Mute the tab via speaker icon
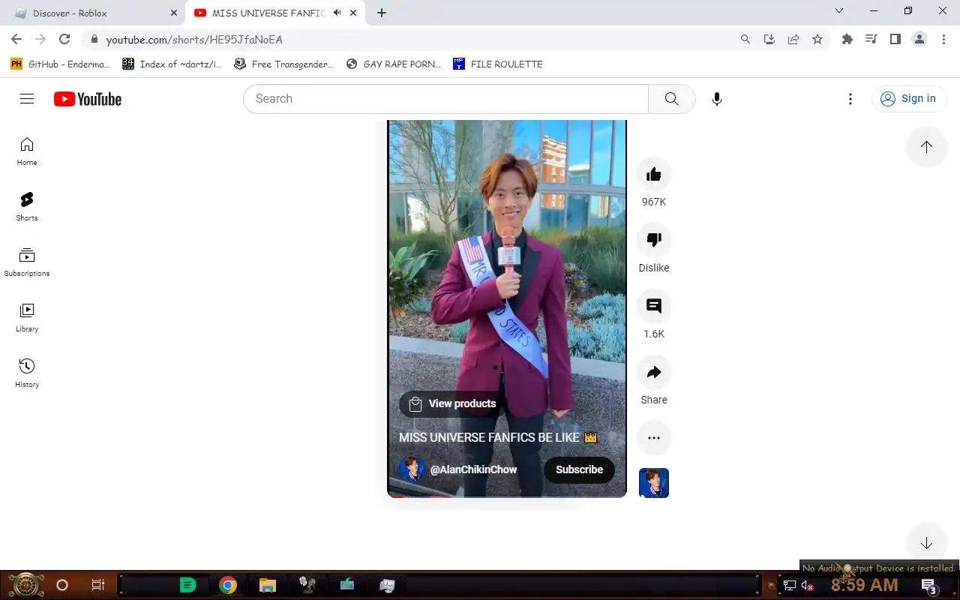 coord(337,13)
